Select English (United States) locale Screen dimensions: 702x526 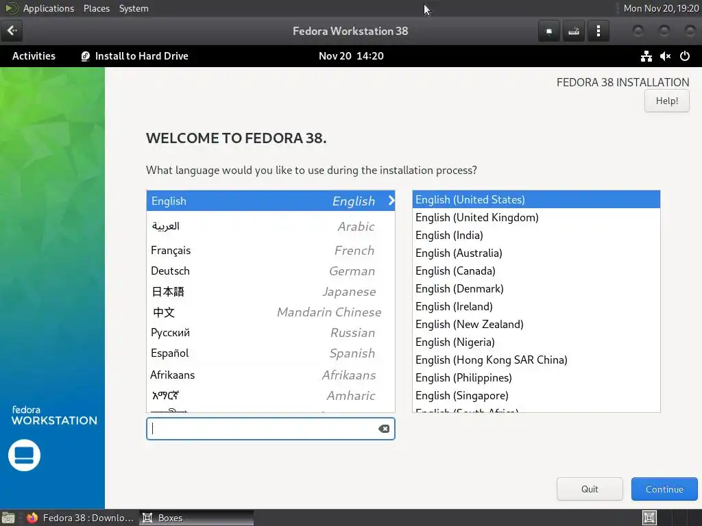coord(536,199)
